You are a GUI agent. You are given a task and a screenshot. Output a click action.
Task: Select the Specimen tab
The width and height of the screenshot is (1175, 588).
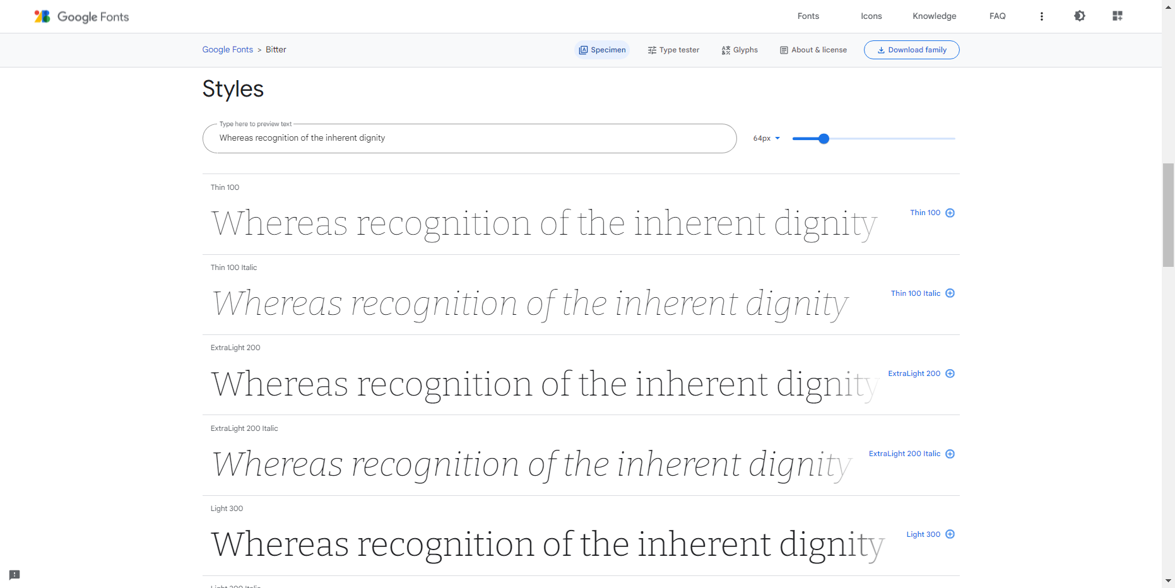pos(602,50)
